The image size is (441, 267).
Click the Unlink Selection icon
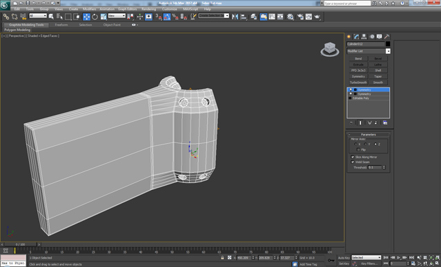[x=14, y=17]
